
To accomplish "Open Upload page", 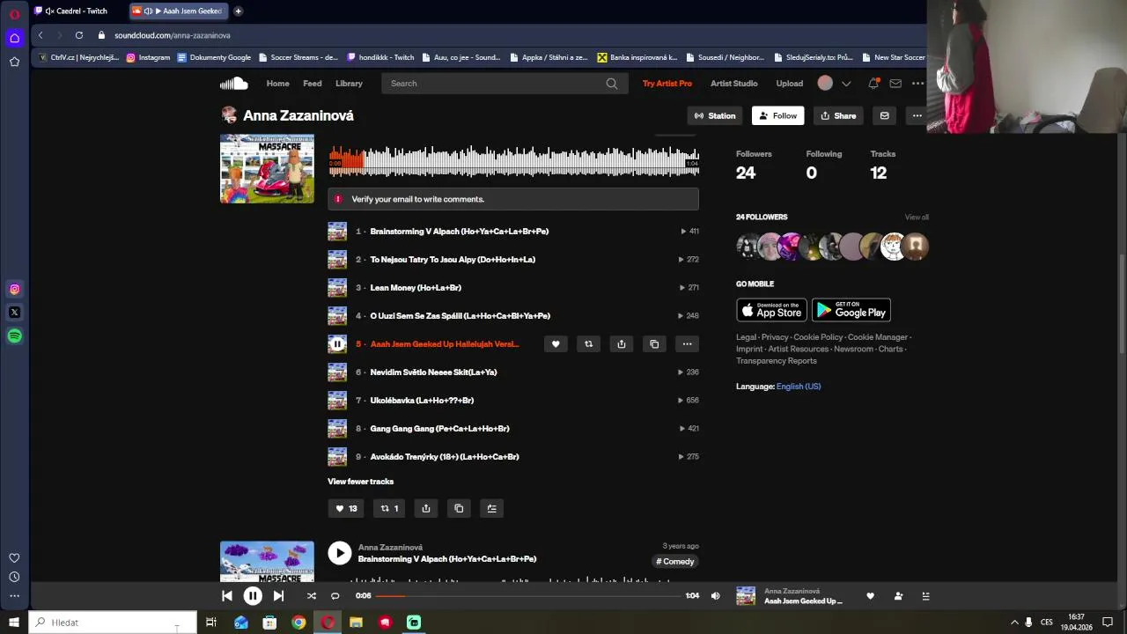I will coord(789,84).
